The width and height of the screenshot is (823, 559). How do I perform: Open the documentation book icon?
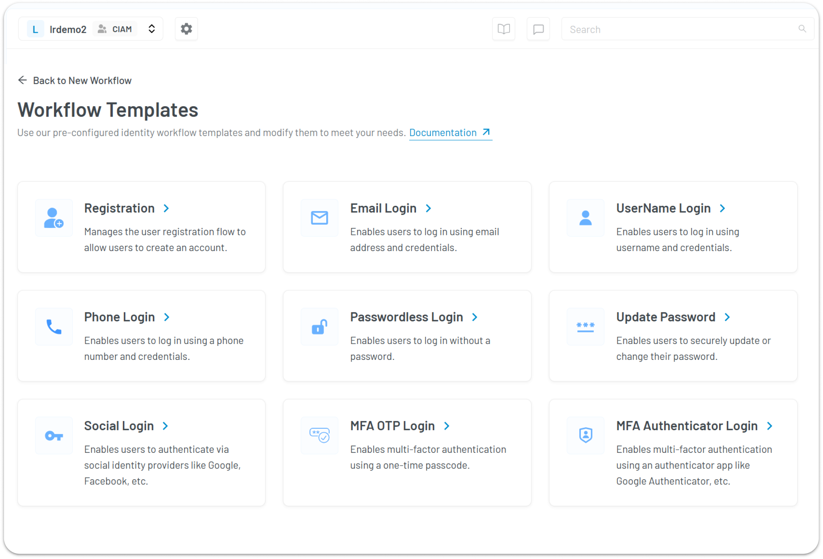click(x=504, y=28)
